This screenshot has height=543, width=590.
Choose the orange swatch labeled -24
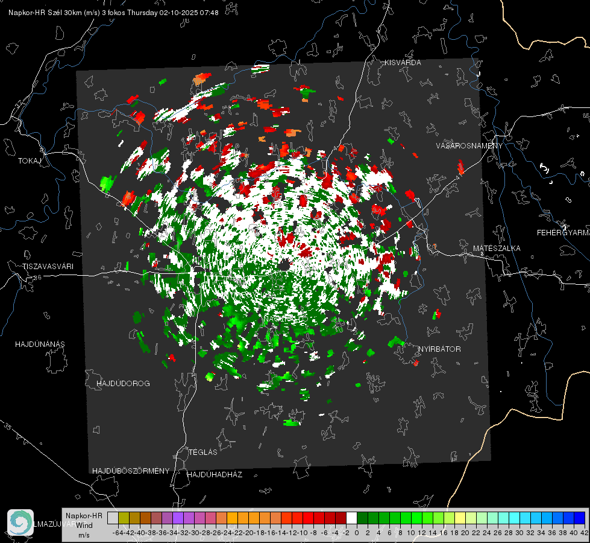click(x=232, y=518)
